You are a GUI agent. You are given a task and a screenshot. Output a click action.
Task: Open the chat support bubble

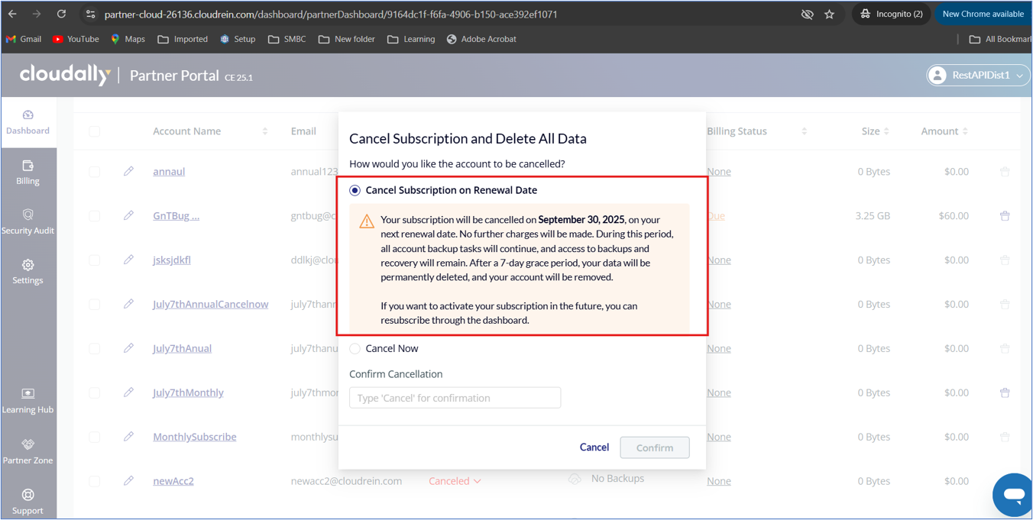(x=1013, y=495)
